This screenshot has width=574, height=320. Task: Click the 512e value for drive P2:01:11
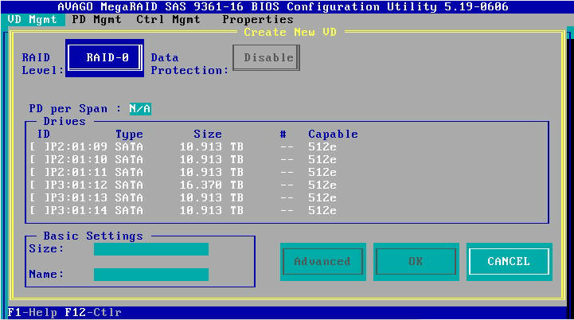(322, 172)
